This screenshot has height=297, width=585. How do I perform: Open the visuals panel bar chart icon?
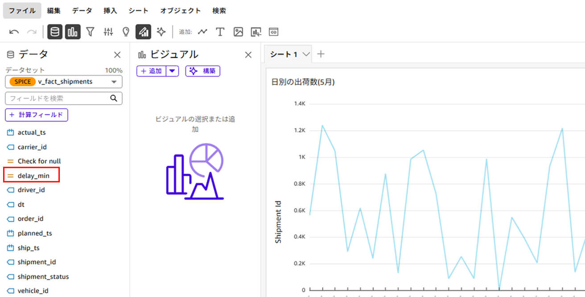point(72,32)
